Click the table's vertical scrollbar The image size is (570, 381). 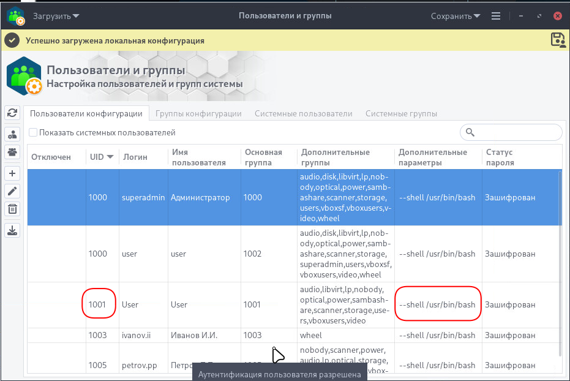click(559, 263)
